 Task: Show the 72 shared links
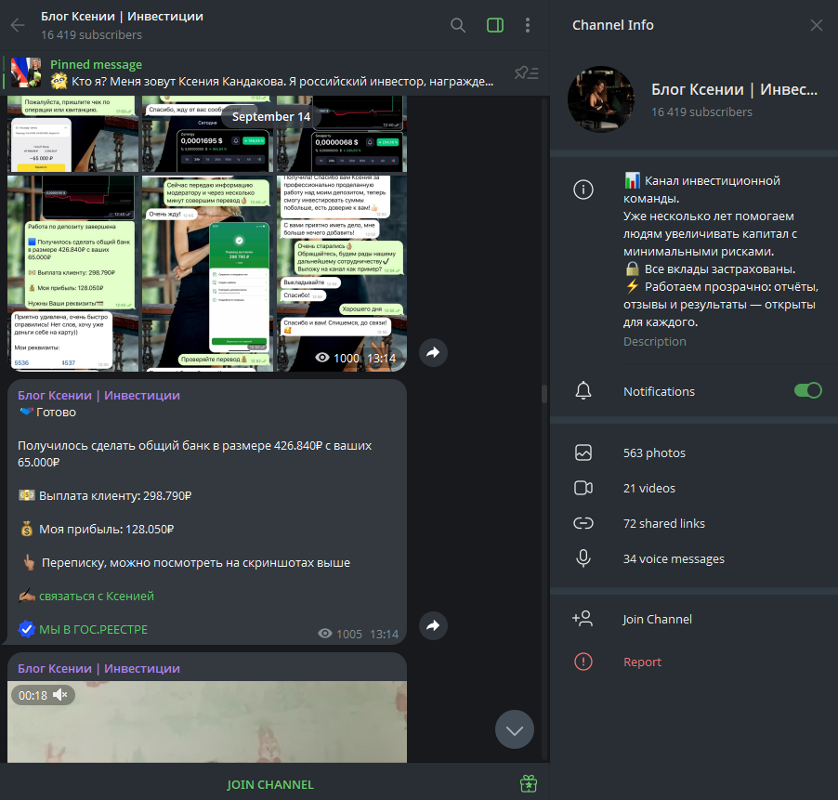click(663, 524)
